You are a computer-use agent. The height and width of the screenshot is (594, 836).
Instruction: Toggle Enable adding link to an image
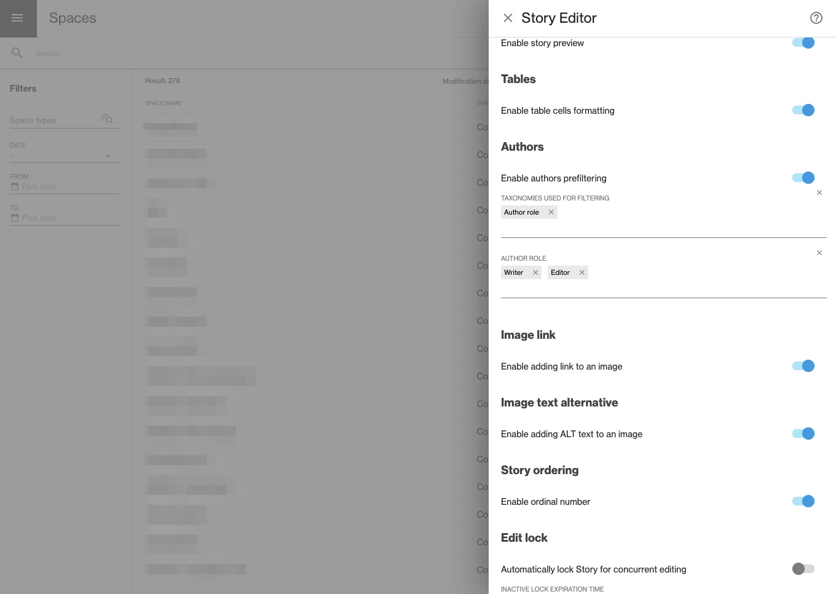click(803, 366)
